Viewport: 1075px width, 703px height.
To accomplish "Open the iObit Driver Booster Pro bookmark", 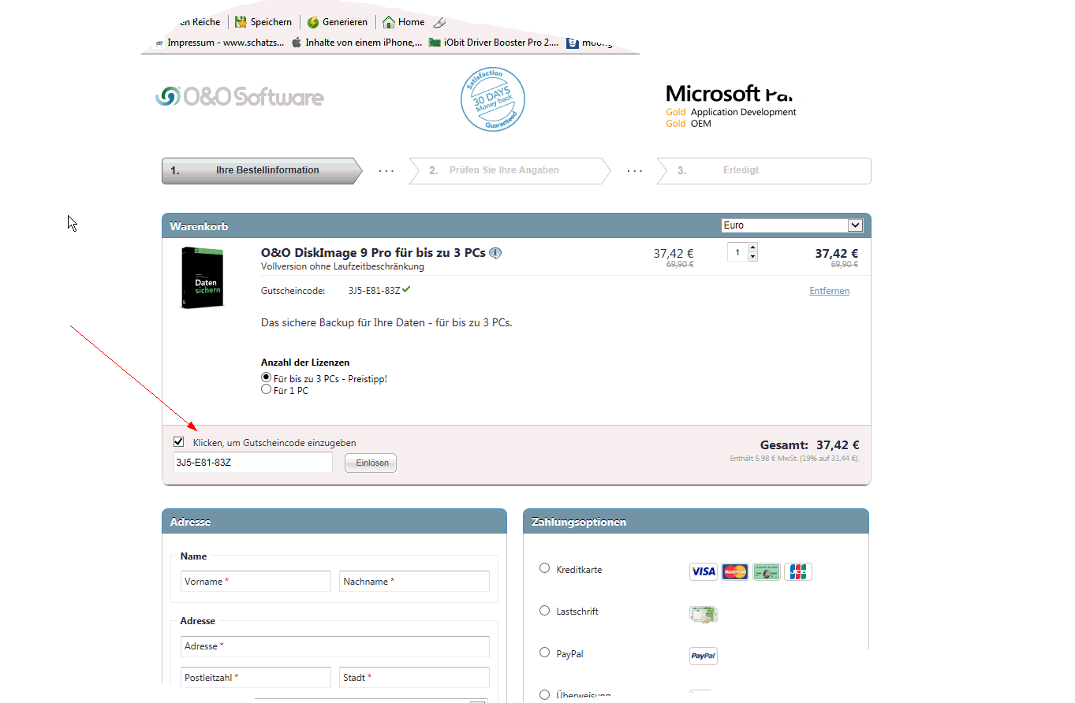I will [494, 43].
